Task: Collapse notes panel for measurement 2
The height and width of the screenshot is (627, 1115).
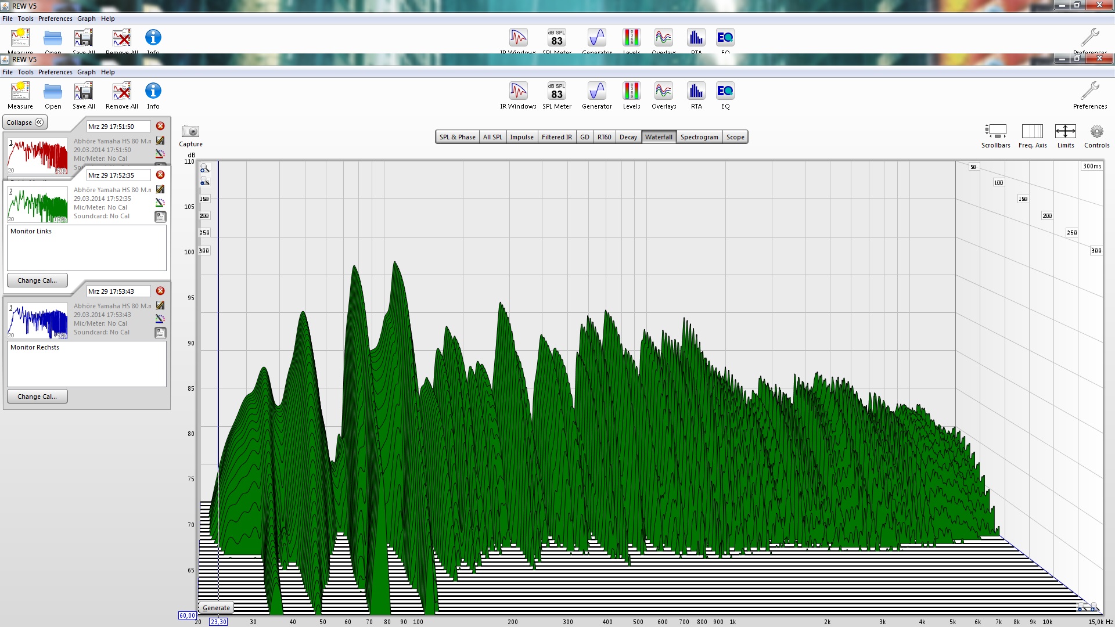Action: click(x=160, y=217)
